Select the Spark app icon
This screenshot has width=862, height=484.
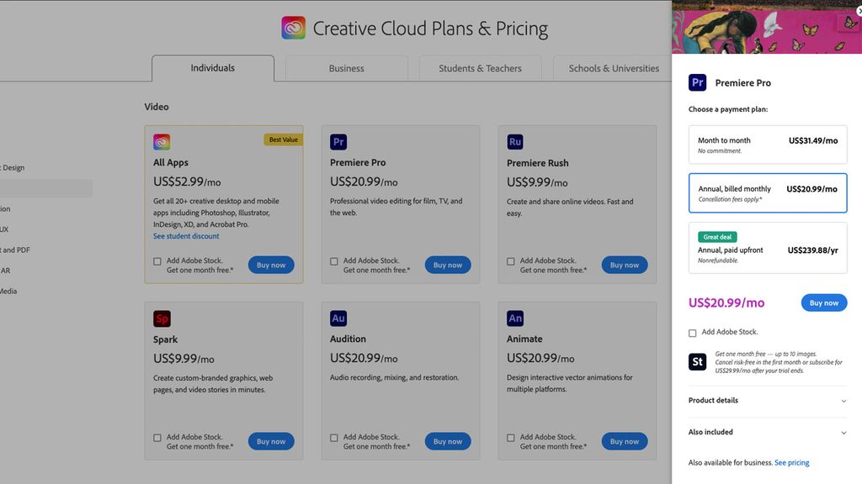(161, 318)
